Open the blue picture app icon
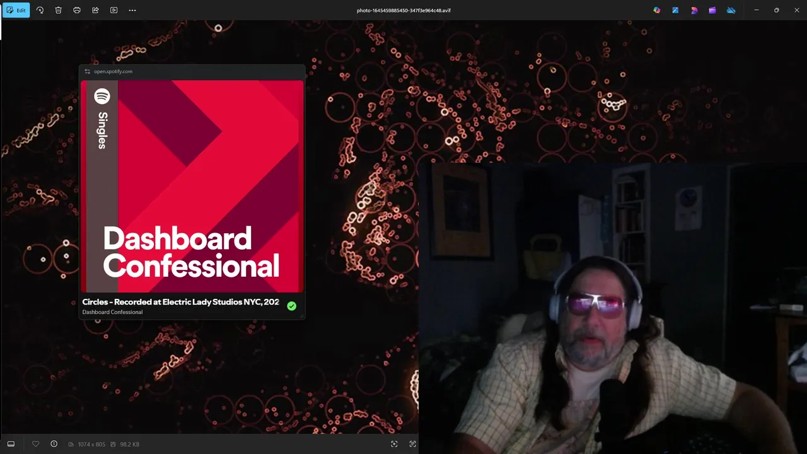 pyautogui.click(x=675, y=10)
